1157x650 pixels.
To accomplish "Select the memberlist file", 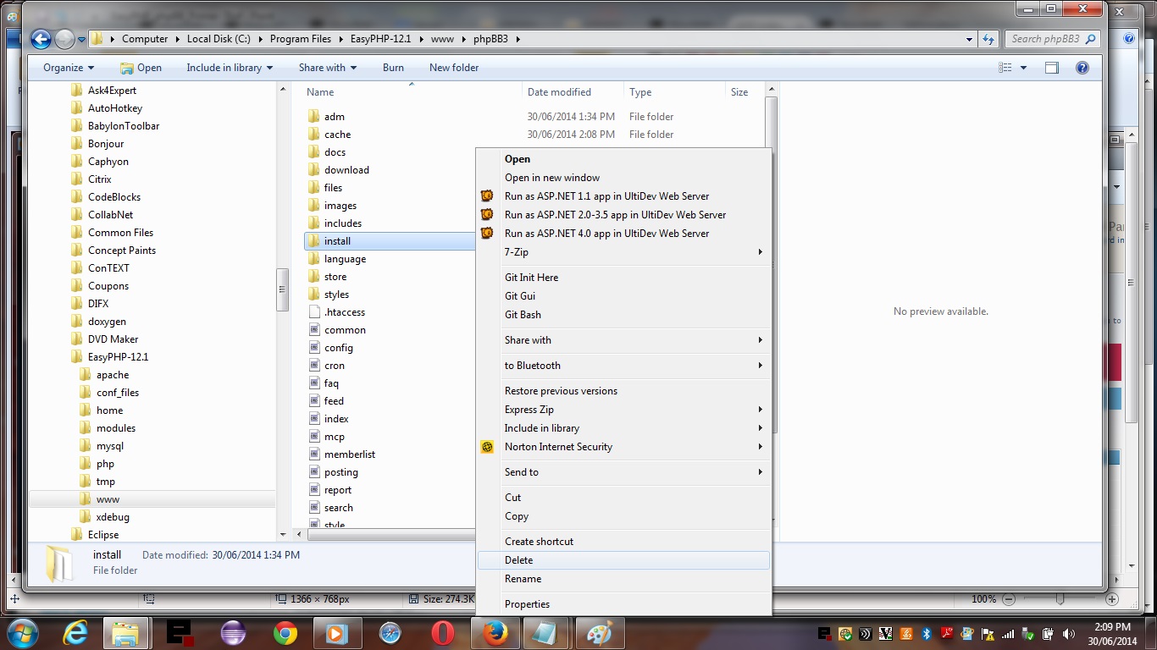I will pos(350,454).
